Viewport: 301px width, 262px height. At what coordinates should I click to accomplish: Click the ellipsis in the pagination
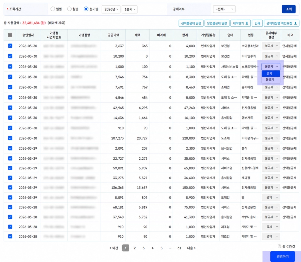(170, 248)
